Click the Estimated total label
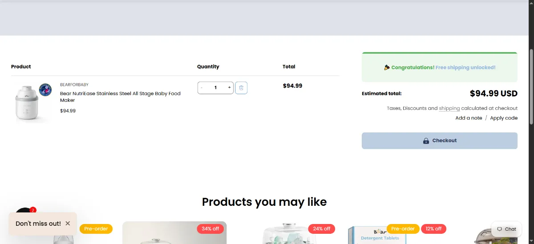This screenshot has height=244, width=534. click(382, 94)
